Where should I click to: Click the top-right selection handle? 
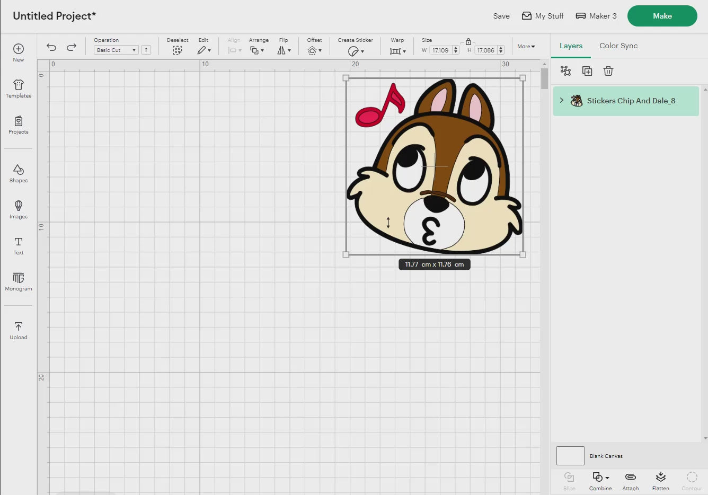click(523, 78)
